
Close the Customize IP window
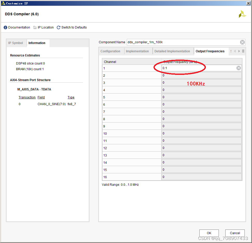[x=248, y=3]
